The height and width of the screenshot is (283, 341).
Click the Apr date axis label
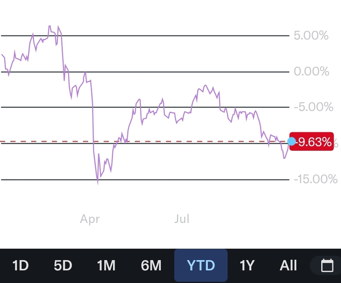coord(90,219)
